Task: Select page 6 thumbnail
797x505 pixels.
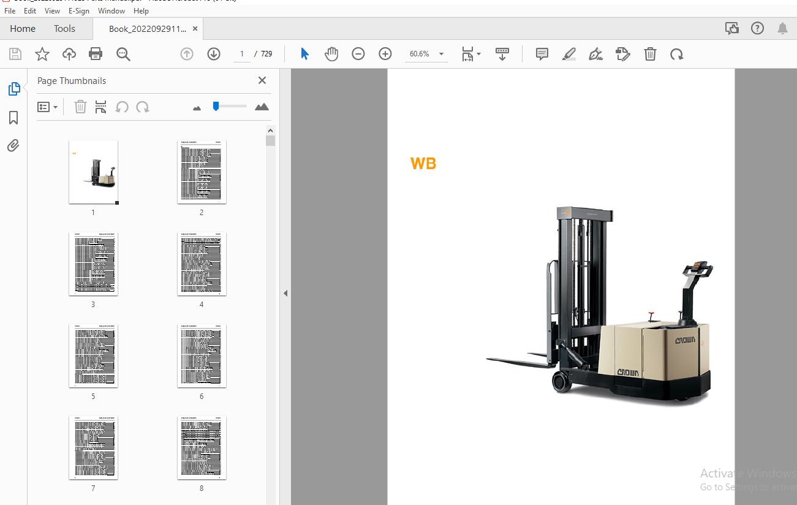Action: pyautogui.click(x=202, y=356)
